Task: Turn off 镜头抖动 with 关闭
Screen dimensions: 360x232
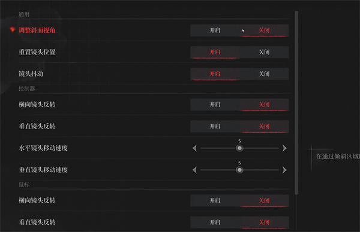Action: [264, 74]
